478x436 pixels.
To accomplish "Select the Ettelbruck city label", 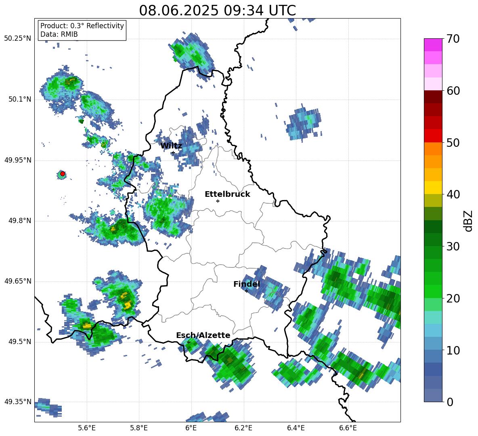I will [x=227, y=194].
